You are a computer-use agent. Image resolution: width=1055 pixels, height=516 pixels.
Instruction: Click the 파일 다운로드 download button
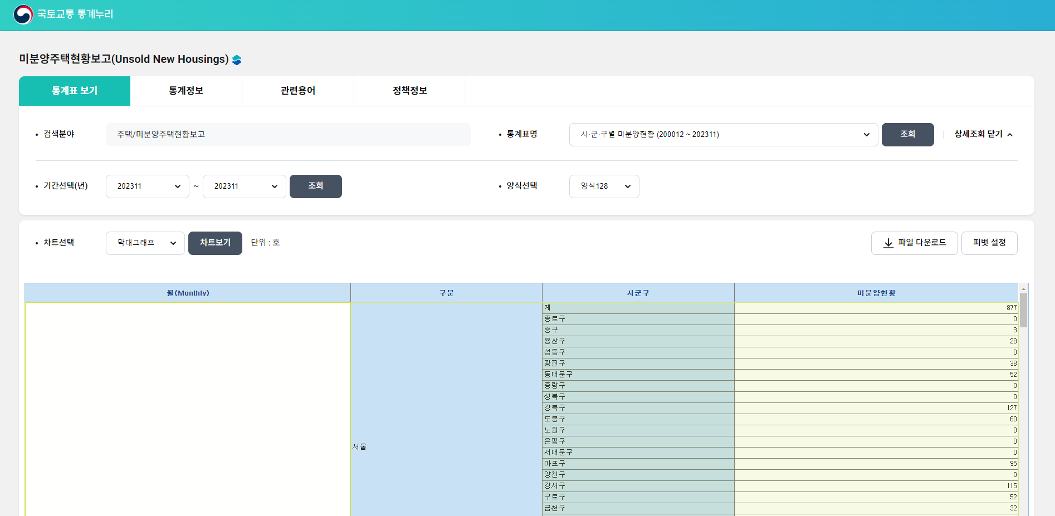914,243
